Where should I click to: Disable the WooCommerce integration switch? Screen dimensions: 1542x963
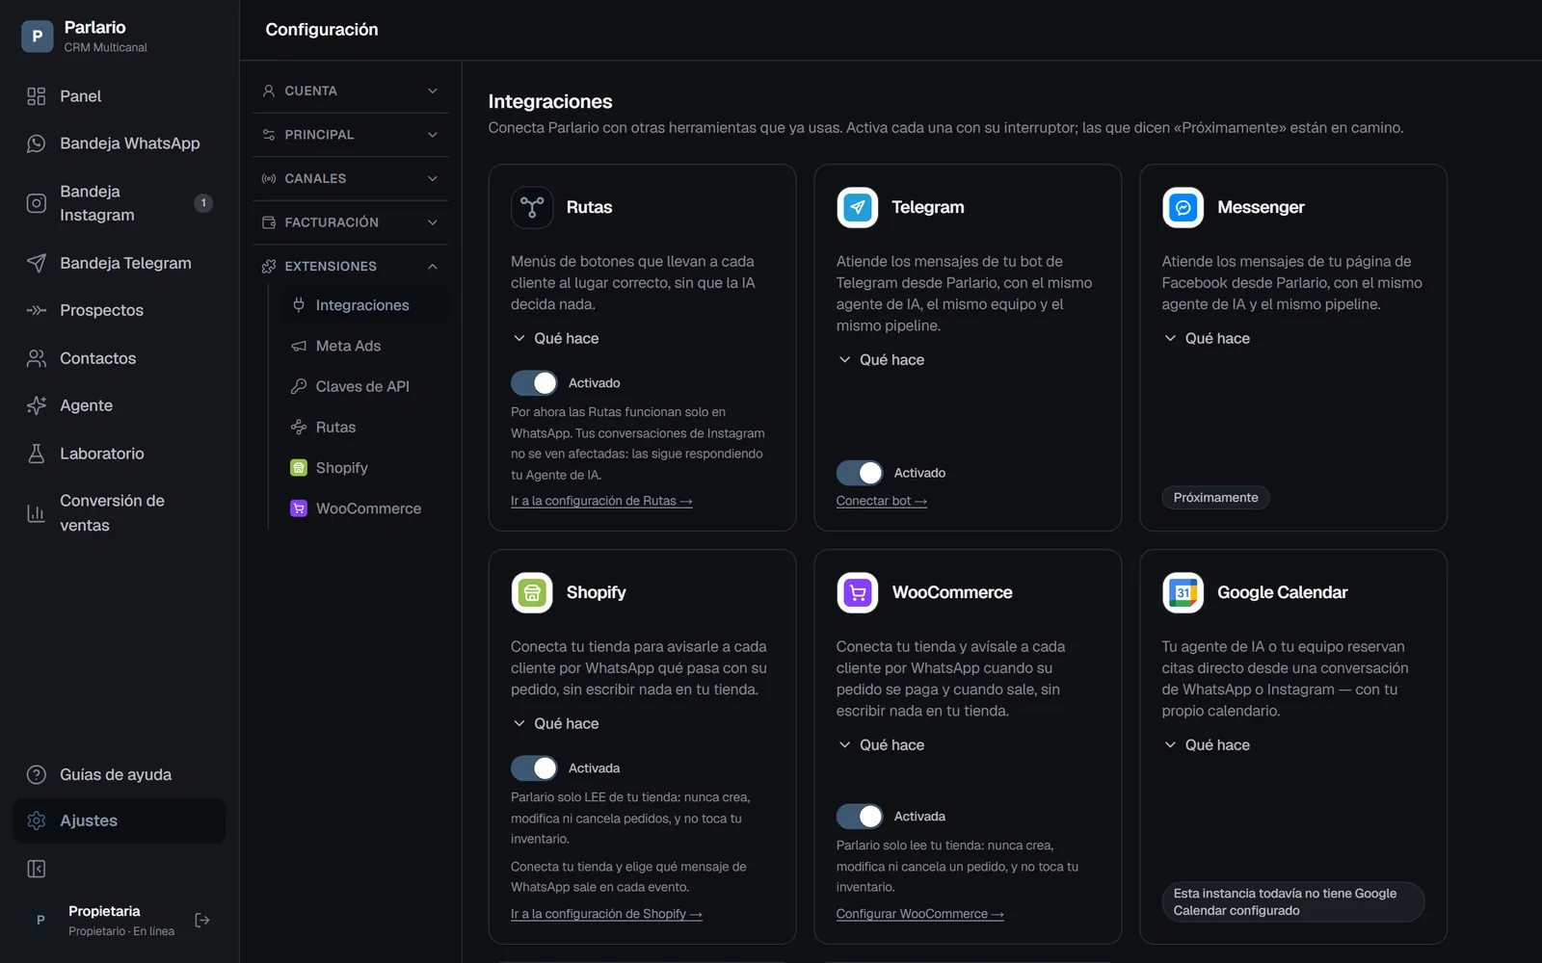(x=860, y=817)
